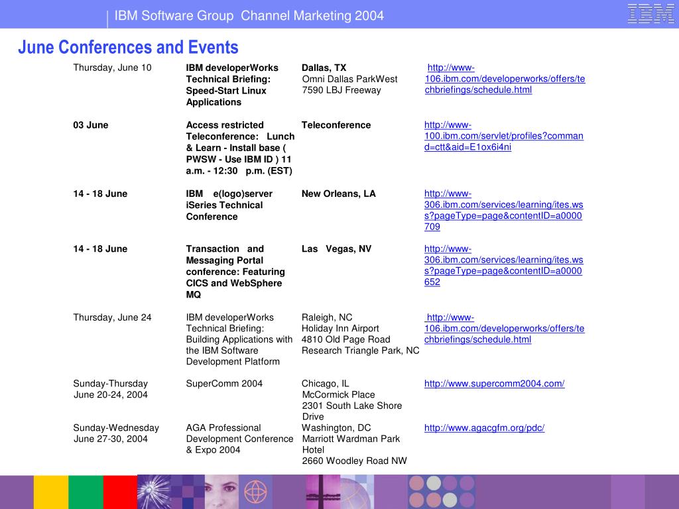Screen dimensions: 679x509
Task: Click the AGA Professional Development Conference event name
Action: point(239,439)
